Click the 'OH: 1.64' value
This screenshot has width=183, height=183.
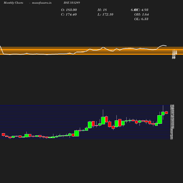coord(141,15)
